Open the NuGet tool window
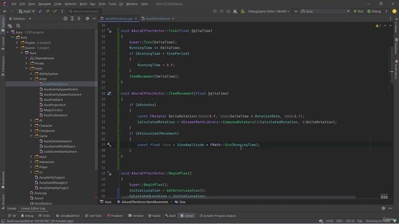 point(154,216)
